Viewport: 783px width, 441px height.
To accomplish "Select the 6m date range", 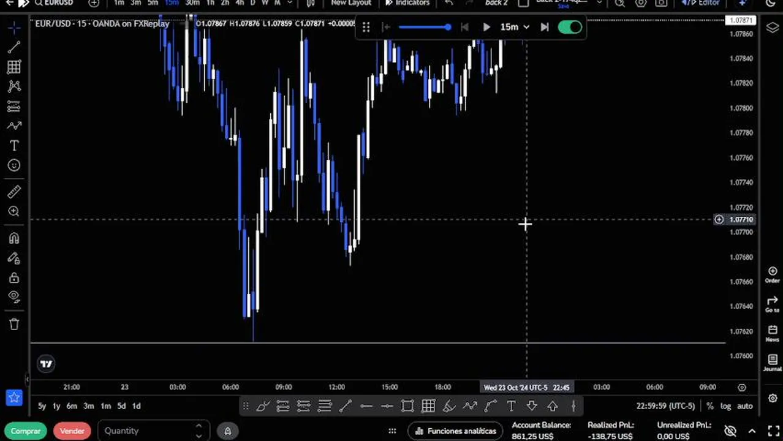I will coord(72,406).
